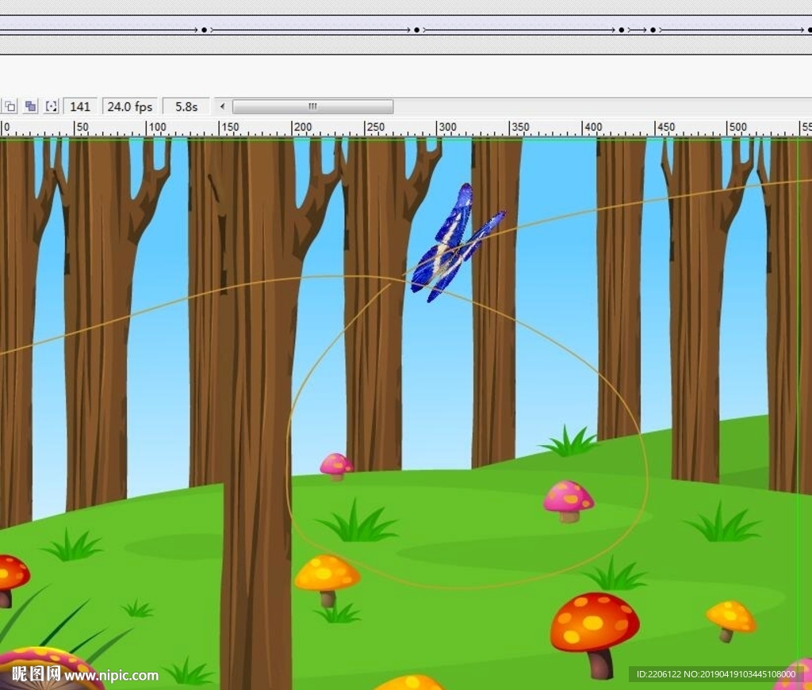Viewport: 812px width, 690px height.
Task: Click the yellow mushroom beside the foreground tree
Action: [327, 574]
